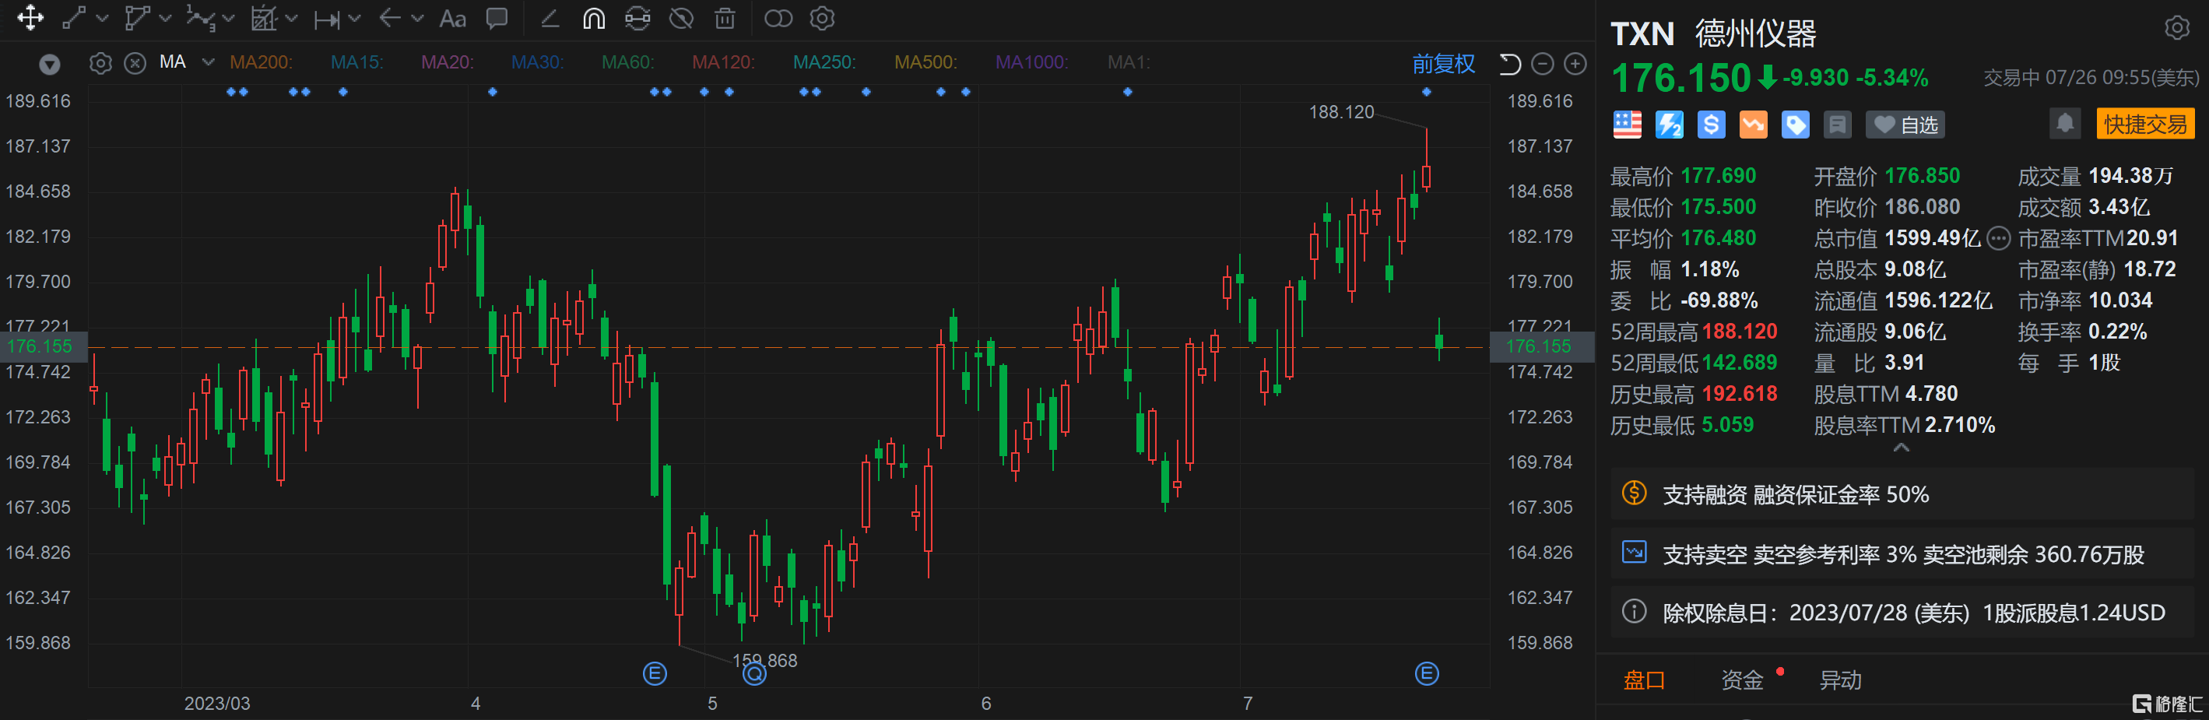Click the blue lightning Level 2 icon

coord(1669,125)
